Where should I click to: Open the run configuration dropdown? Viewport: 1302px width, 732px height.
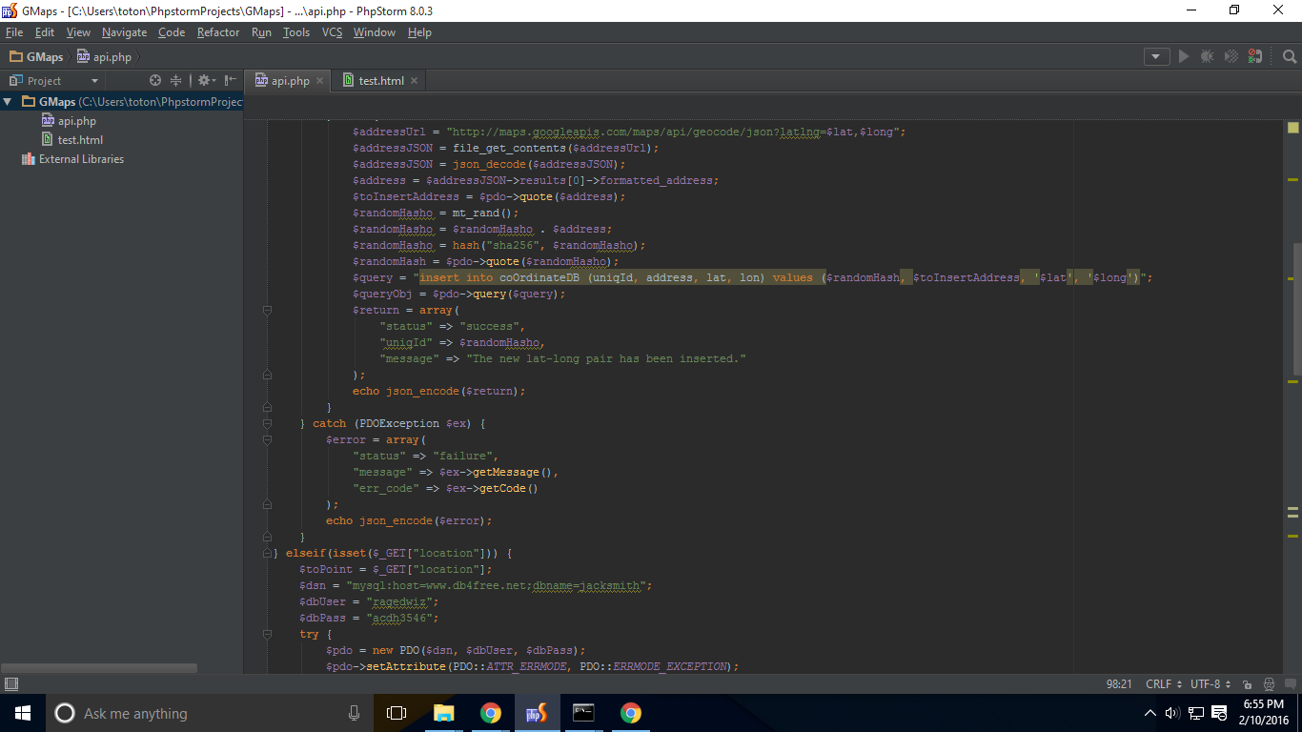1156,56
